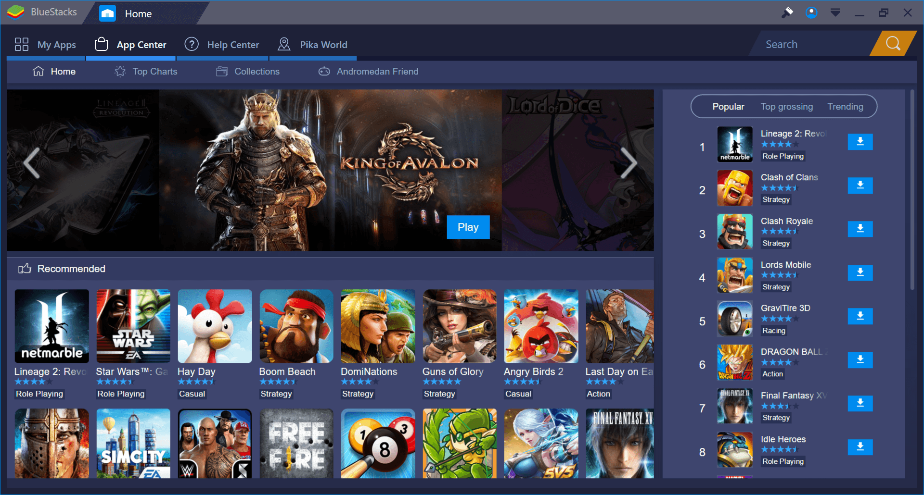Click the Clash of Clans title text

[789, 177]
